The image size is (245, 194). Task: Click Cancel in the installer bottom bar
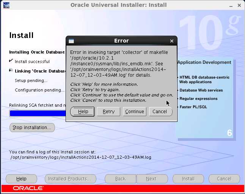[x=224, y=179]
